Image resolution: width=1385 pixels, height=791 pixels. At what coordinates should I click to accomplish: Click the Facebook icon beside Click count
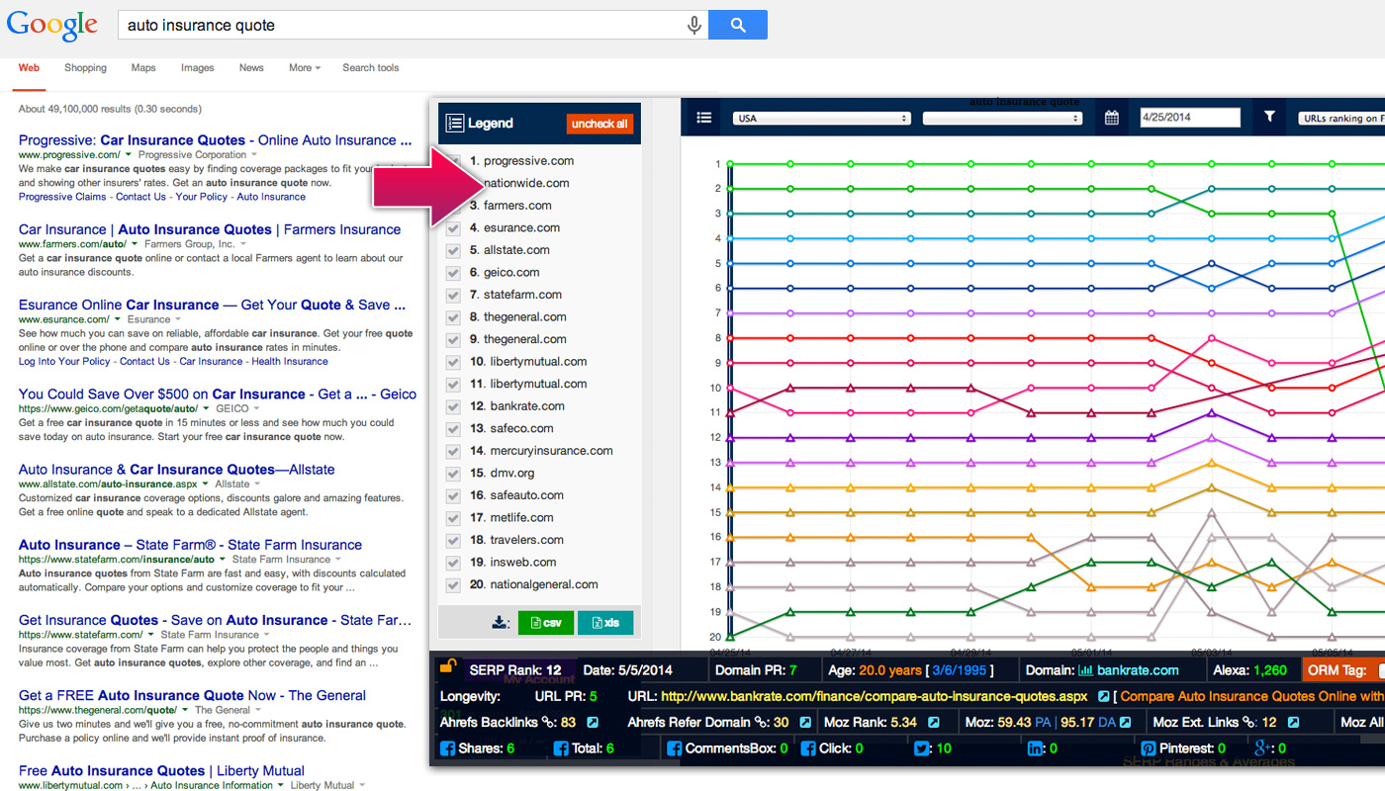pos(808,748)
